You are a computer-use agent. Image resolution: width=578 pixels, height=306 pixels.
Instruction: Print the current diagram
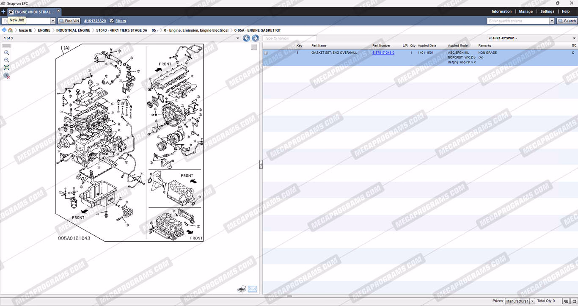tap(241, 289)
